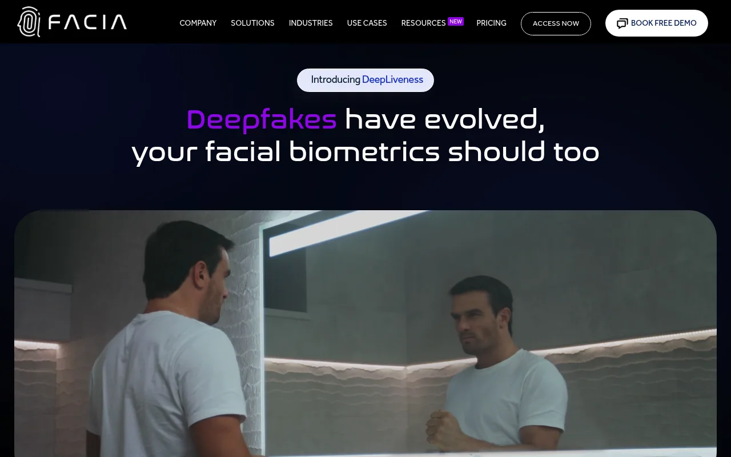Image resolution: width=731 pixels, height=457 pixels.
Task: Click the NEW badge beside Resources
Action: pos(456,22)
